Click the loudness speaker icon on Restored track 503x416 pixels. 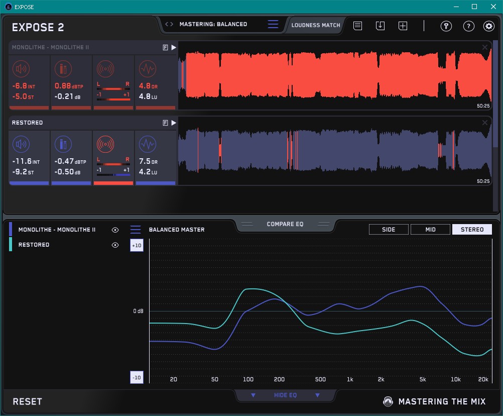(x=21, y=145)
